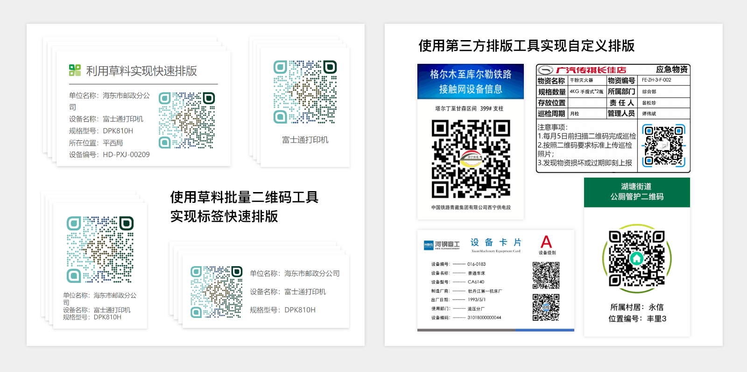Screen dimensions: 747x372
Task: Click the text 位置编号：丰里3
Action: tap(637, 319)
